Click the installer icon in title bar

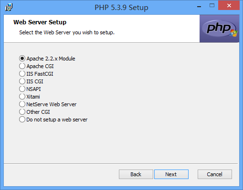click(x=9, y=7)
